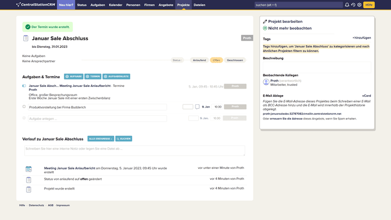Viewport: 391px width, 220px height.
Task: Click the comment icon on Produktvorstellung task
Action: pyautogui.click(x=198, y=107)
